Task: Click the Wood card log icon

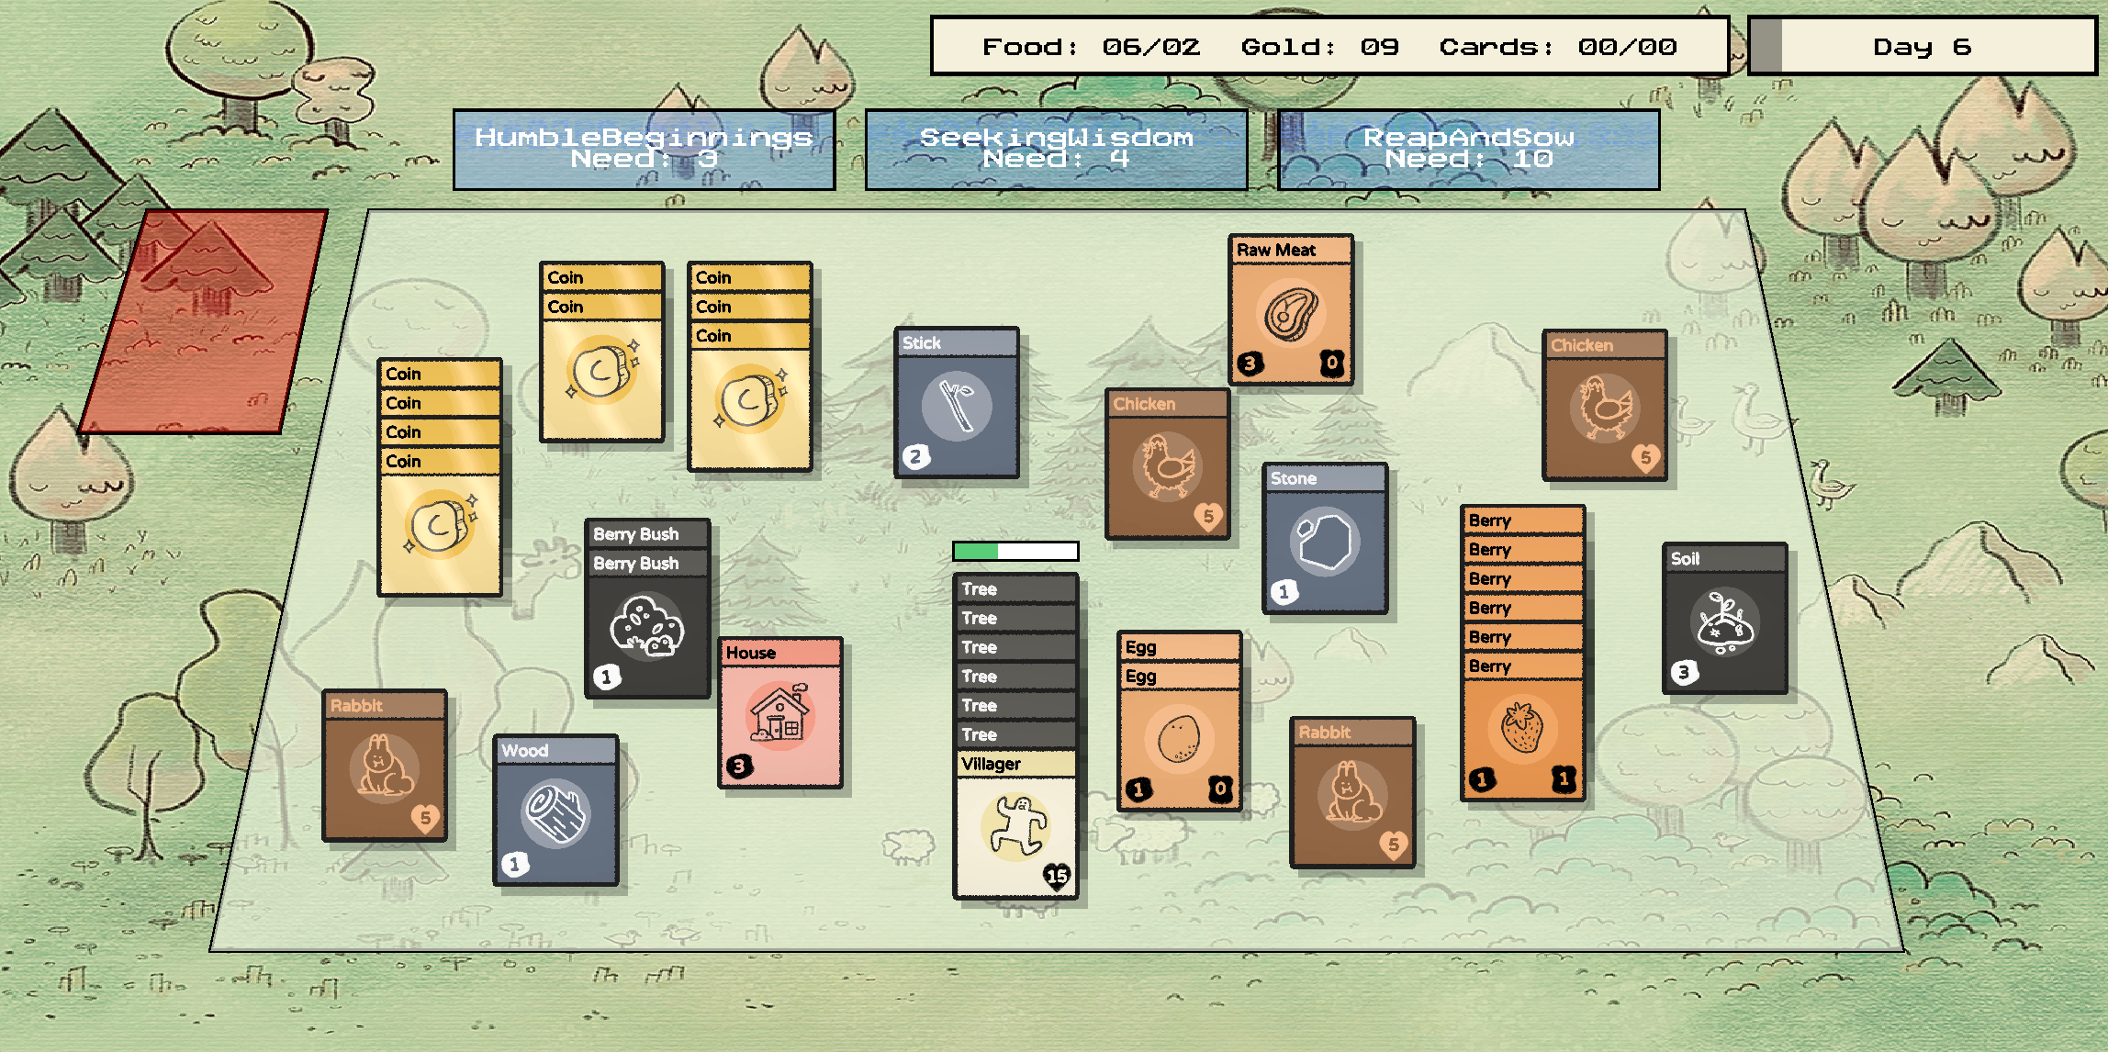Action: (555, 813)
